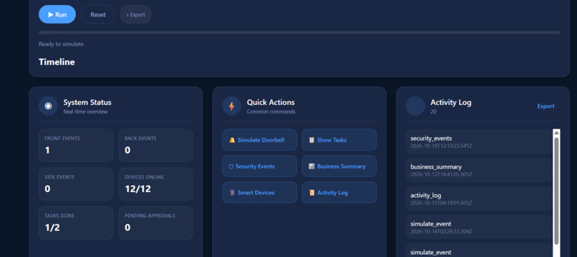This screenshot has width=577, height=257.
Task: Click the chart icon on Business Summary
Action: [x=311, y=166]
